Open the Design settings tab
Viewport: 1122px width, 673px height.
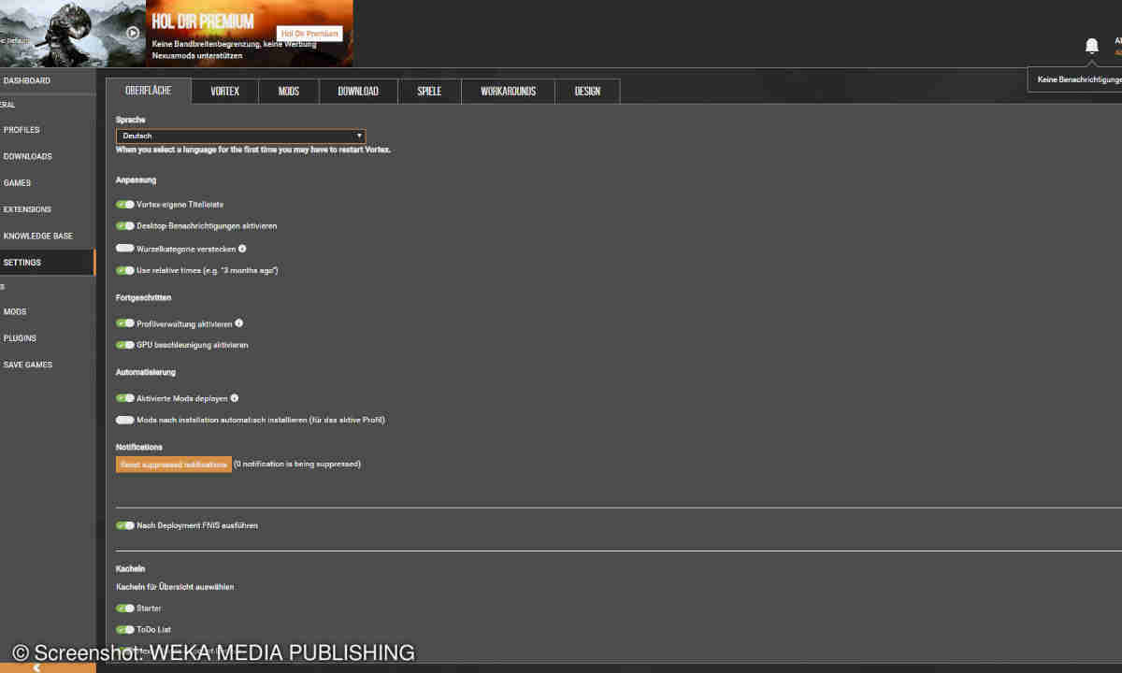(587, 92)
